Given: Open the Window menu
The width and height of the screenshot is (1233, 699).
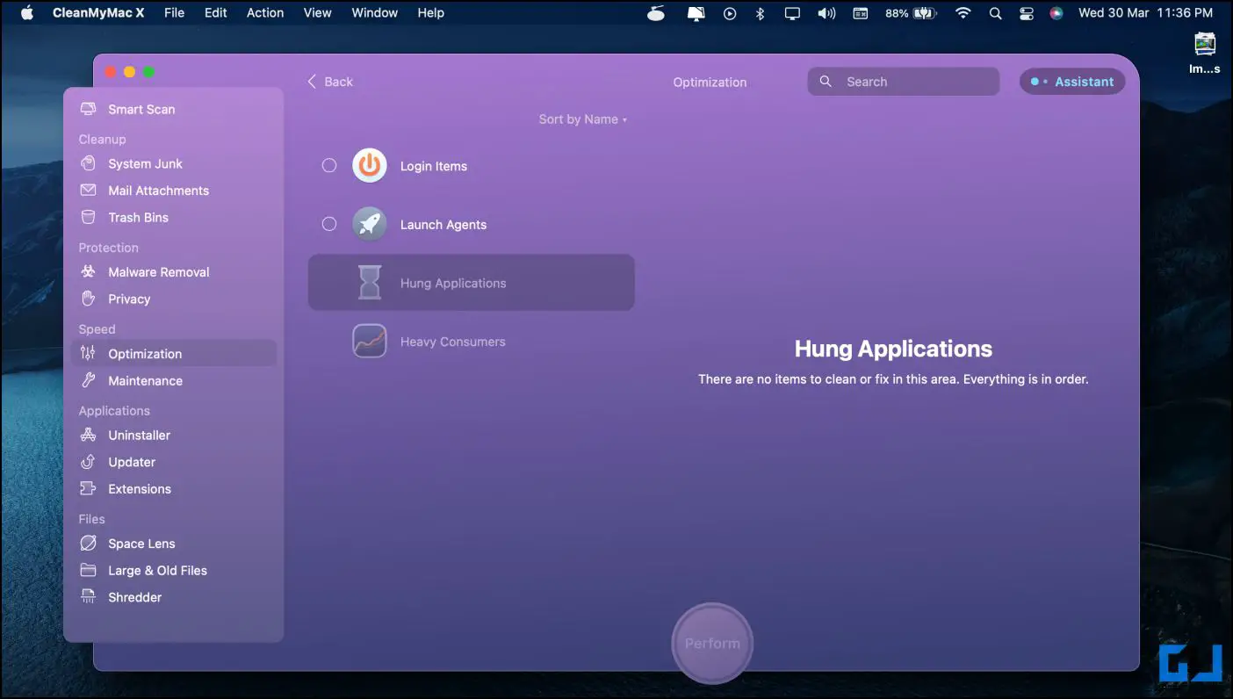Looking at the screenshot, I should [375, 12].
